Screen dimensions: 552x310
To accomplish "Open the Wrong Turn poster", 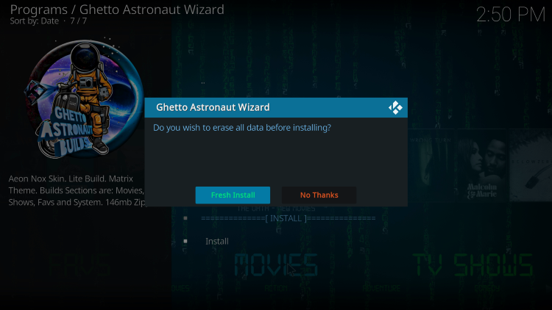I will point(431,165).
